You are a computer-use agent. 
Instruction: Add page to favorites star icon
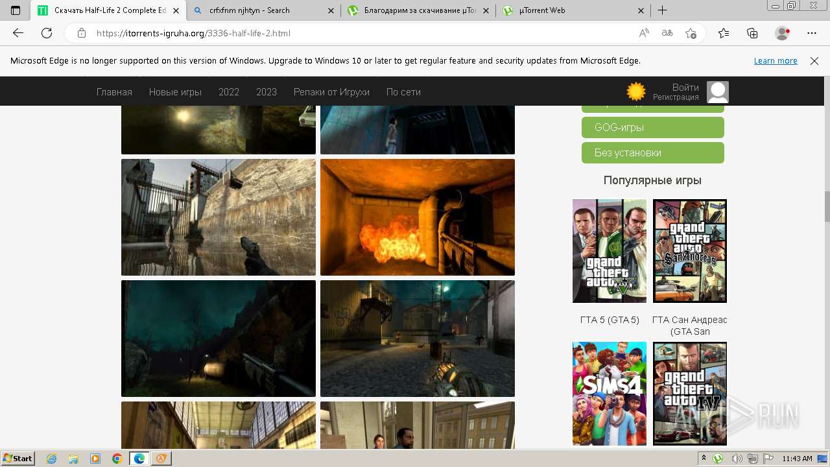(x=691, y=33)
